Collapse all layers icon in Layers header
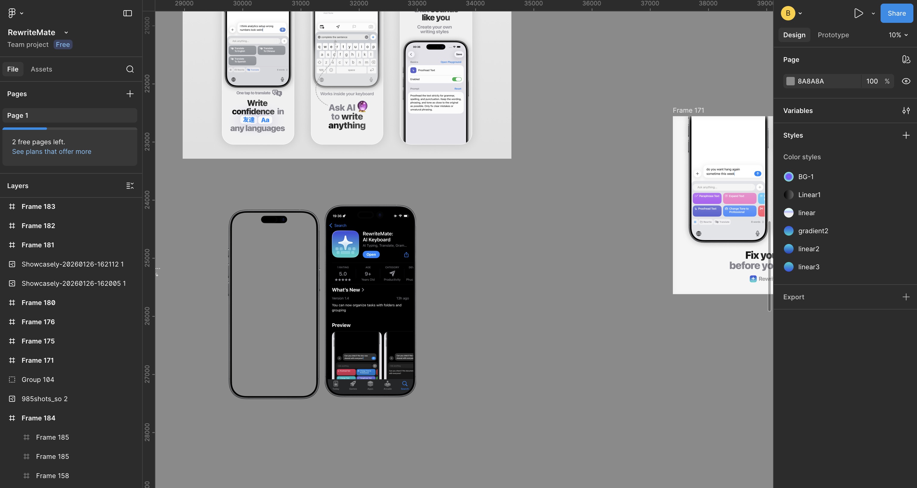The image size is (917, 488). pyautogui.click(x=130, y=186)
